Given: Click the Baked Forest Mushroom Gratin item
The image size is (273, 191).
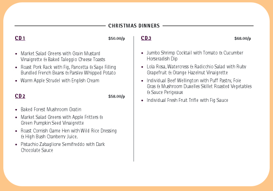Looking at the screenshot, I should (51, 109).
